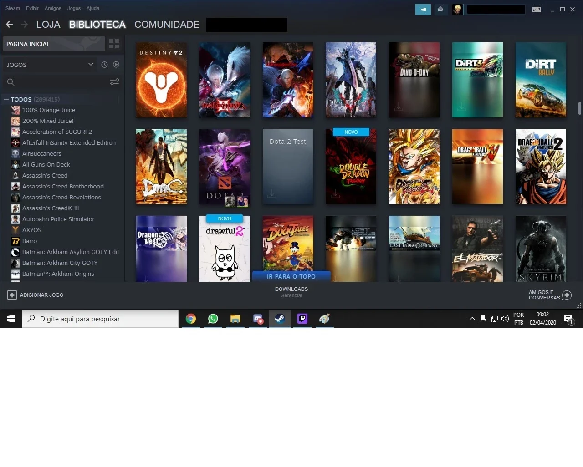Click the profile avatar picture
This screenshot has width=583, height=467.
[457, 9]
